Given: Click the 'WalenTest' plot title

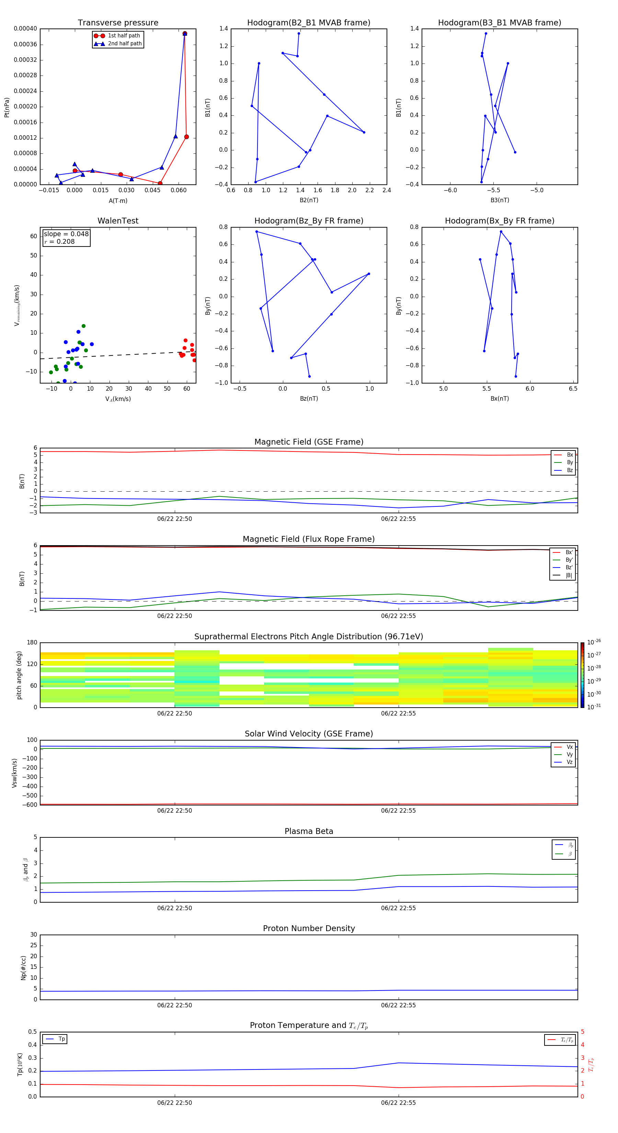Looking at the screenshot, I should [118, 221].
